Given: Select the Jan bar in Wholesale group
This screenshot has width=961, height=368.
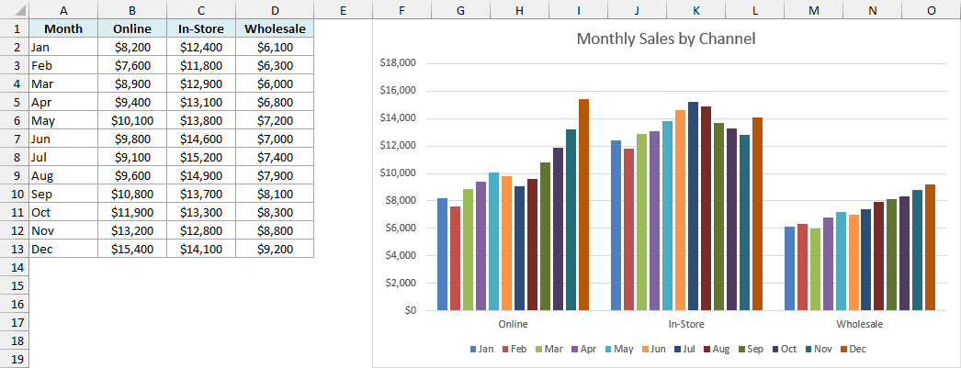Looking at the screenshot, I should click(x=789, y=269).
